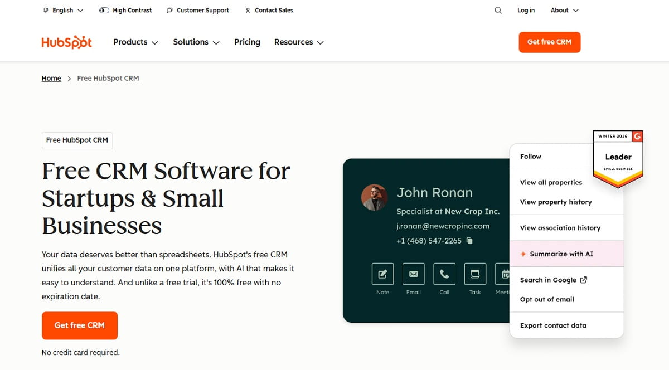The width and height of the screenshot is (669, 370).
Task: Click the orange Get free CRM button
Action: tap(550, 42)
